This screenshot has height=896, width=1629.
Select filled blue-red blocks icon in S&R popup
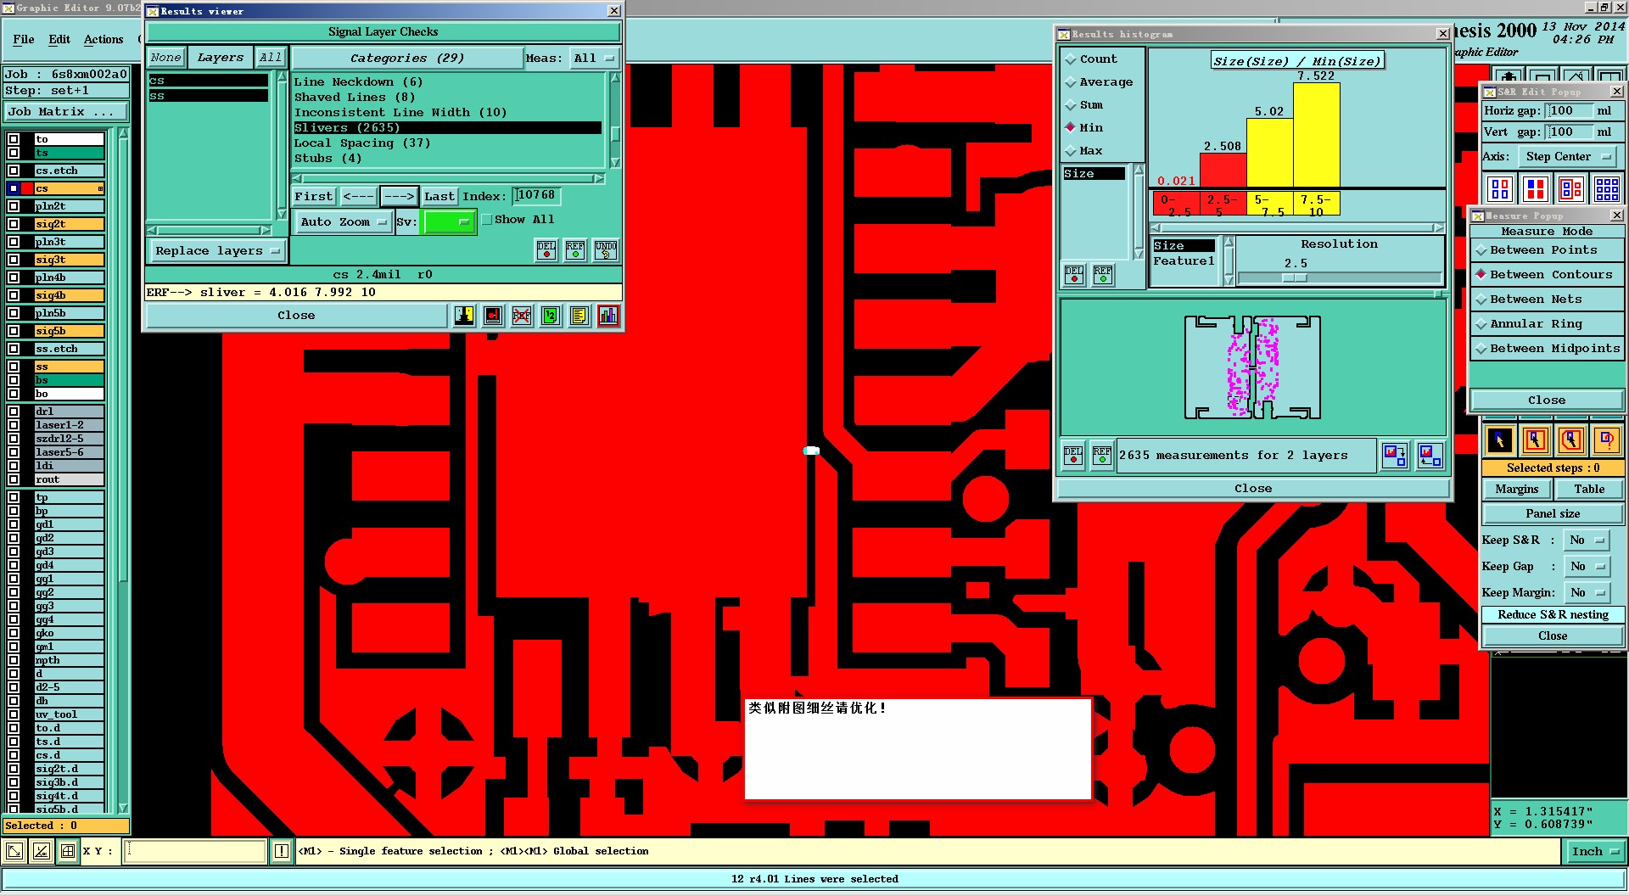(1536, 188)
